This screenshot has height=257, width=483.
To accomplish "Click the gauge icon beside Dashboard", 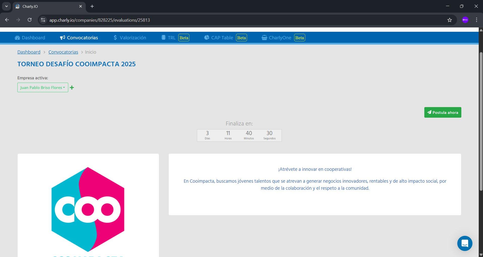I will 17,38.
